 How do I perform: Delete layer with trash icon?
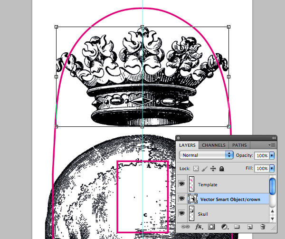click(263, 227)
